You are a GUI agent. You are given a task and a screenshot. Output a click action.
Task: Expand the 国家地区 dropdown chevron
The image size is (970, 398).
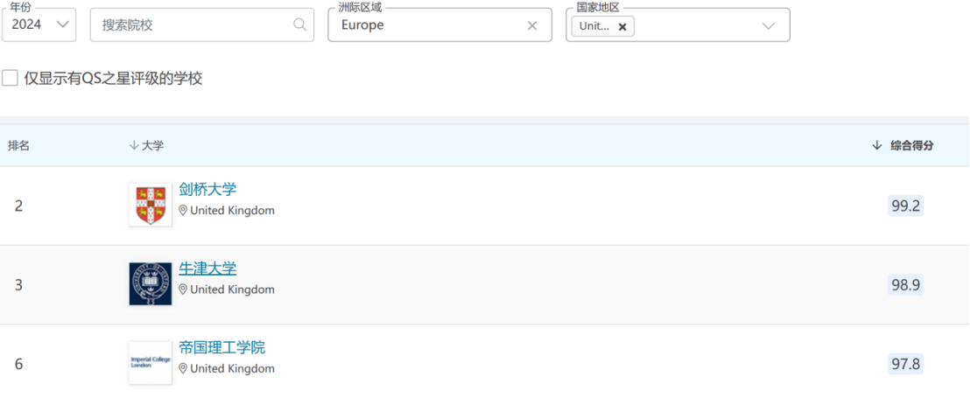(x=769, y=25)
